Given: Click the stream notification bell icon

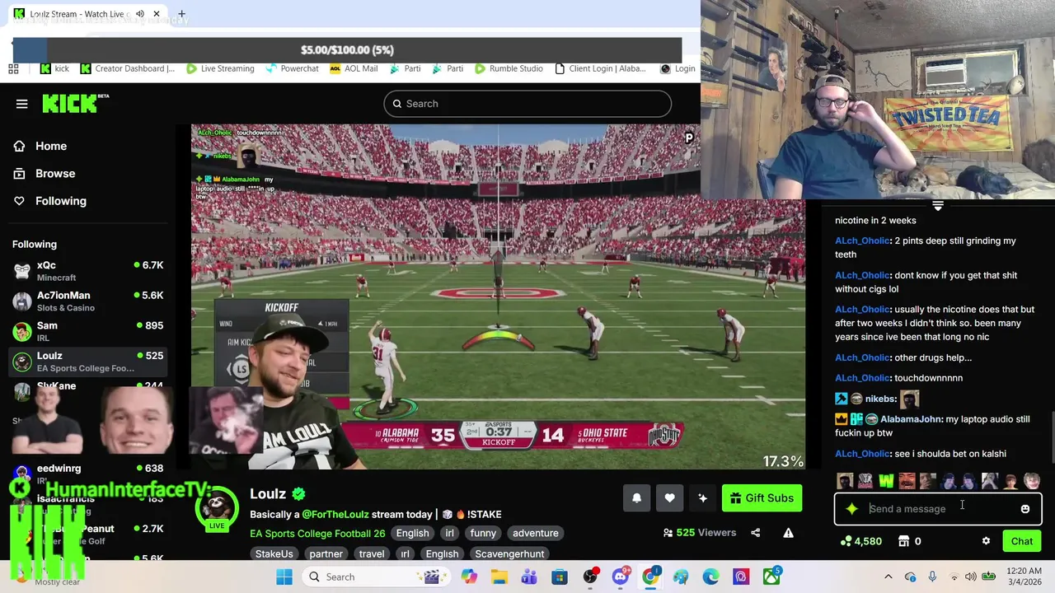Looking at the screenshot, I should (636, 498).
